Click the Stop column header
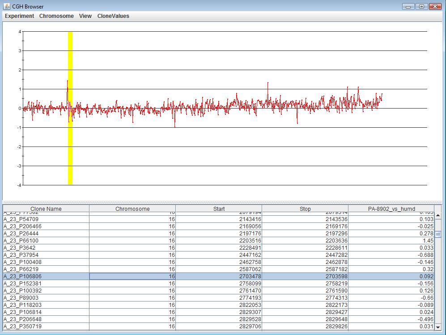 (305, 209)
